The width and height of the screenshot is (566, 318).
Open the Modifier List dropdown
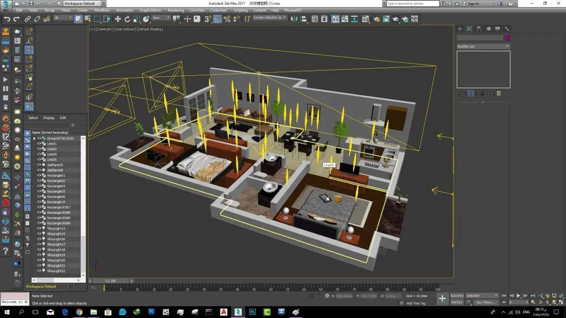(483, 46)
